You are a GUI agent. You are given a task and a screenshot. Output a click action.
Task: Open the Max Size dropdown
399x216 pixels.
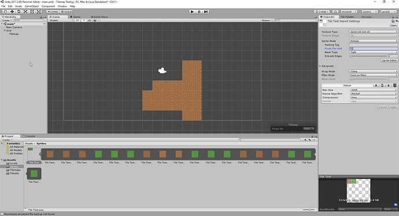coord(374,90)
